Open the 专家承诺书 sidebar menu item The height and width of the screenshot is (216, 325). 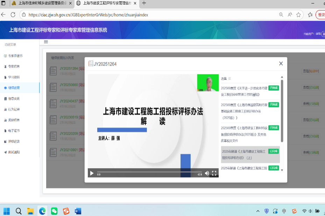tap(15, 56)
